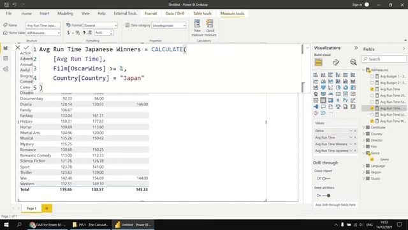Open the Format visual paintbrush icon
The width and height of the screenshot is (408, 230).
(x=336, y=62)
